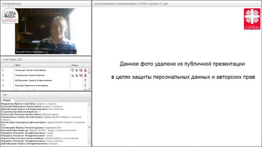This screenshot has width=262, height=147.
Task: Click user role icon in Ирина Николаевна's row
Action: coord(86,70)
